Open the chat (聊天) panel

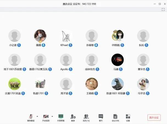tap(101, 117)
